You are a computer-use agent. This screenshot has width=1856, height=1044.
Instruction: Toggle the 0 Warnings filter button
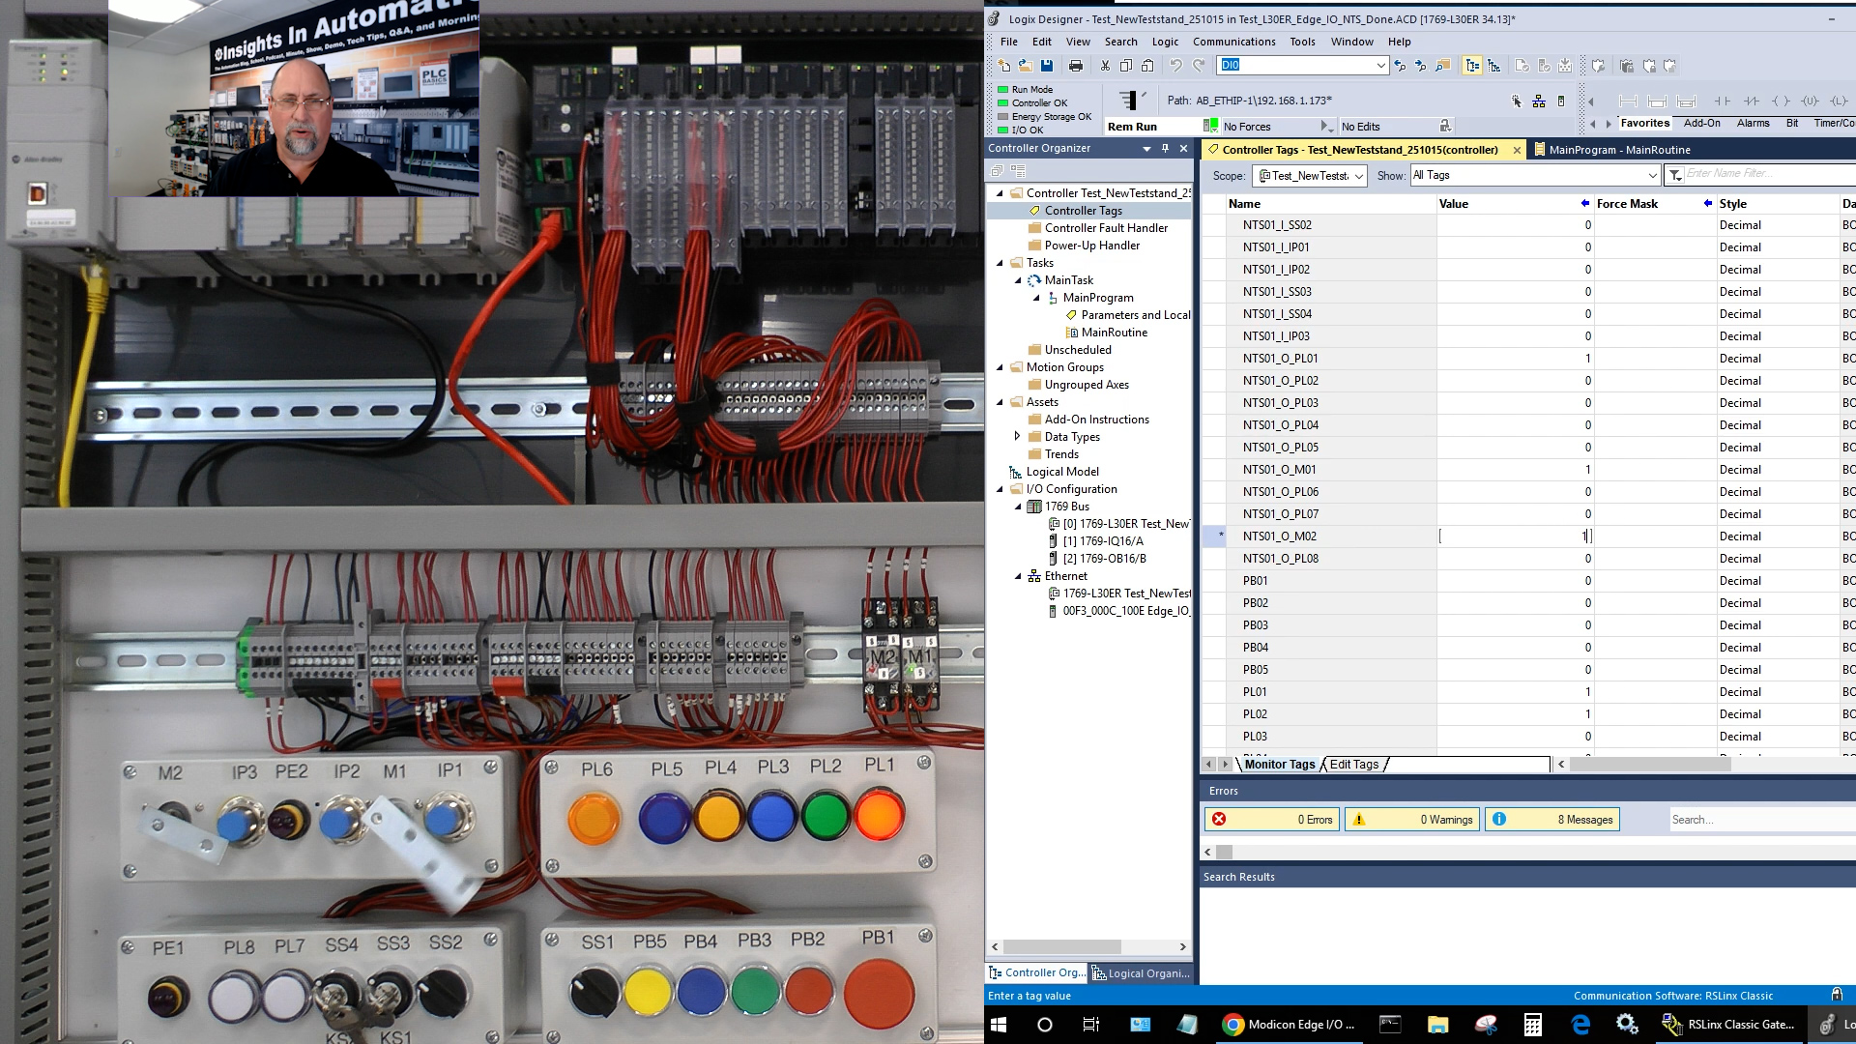point(1412,820)
